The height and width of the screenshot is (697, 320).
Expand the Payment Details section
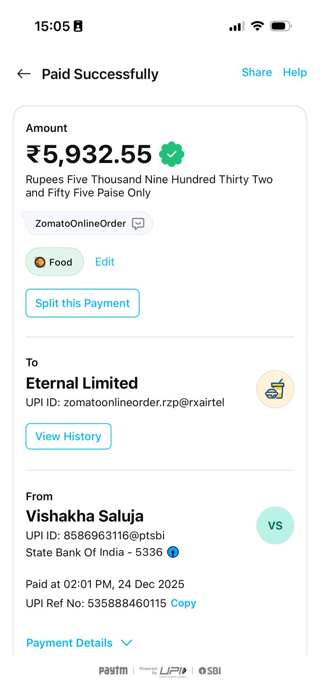(x=70, y=643)
